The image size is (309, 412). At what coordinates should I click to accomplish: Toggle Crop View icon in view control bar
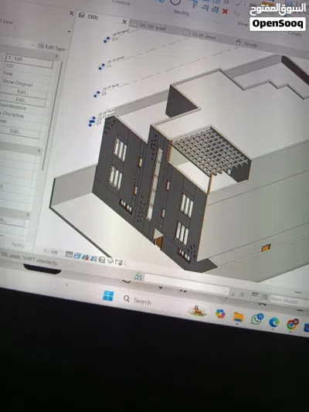tap(110, 261)
